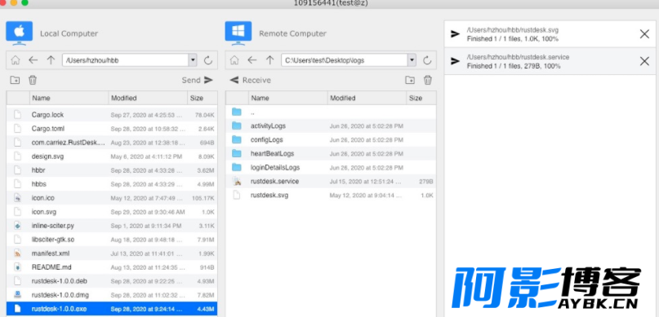Select rustdesk-1.0.0.deb file
659x317 pixels.
coord(112,281)
